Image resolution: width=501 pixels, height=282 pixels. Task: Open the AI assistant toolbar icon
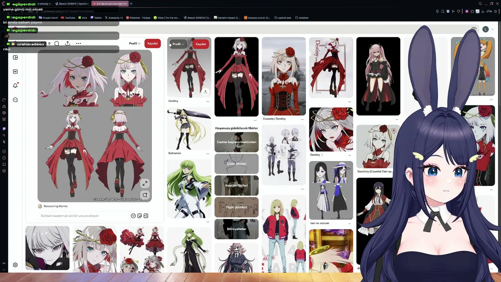490,11
